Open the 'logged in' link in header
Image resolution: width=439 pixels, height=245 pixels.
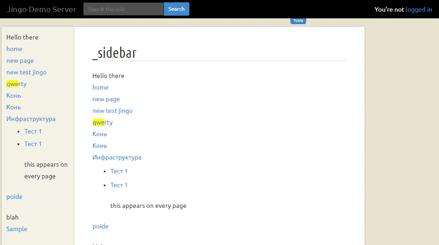click(x=418, y=9)
